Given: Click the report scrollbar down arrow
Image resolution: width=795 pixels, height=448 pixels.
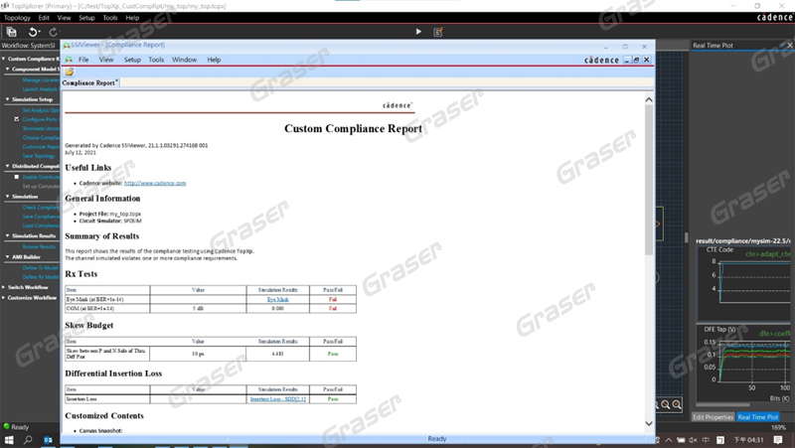Looking at the screenshot, I should pos(649,423).
